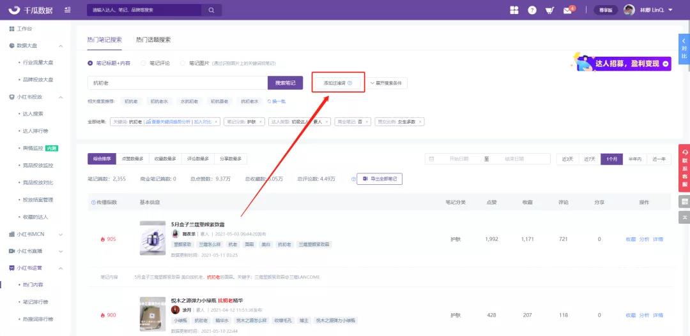Click the 搜索笔记 button
690x336 pixels.
point(285,83)
